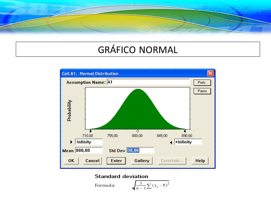Cancel the distribution dialog

92,161
